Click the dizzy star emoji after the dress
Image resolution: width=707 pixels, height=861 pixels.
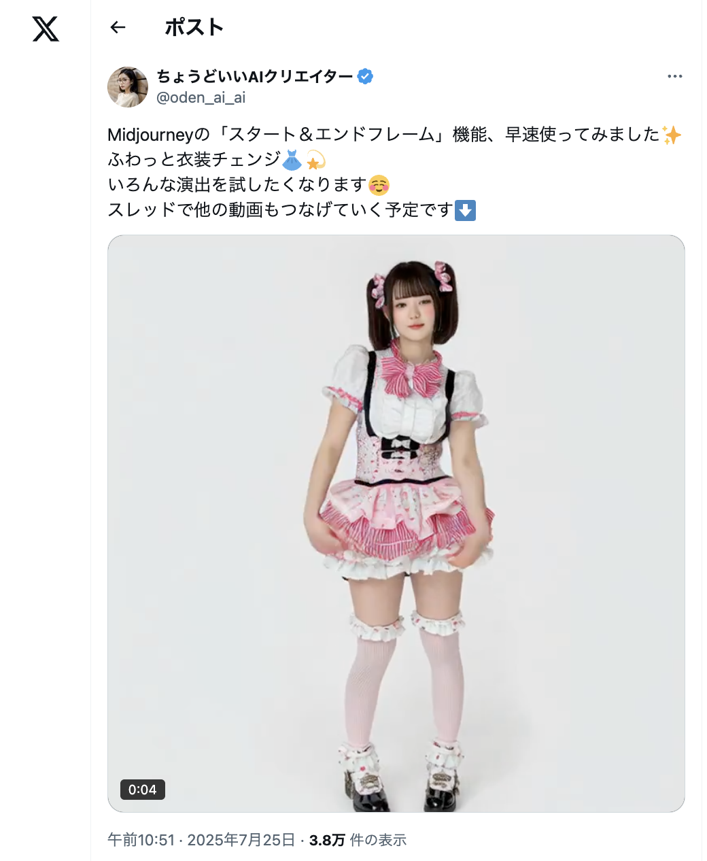315,160
